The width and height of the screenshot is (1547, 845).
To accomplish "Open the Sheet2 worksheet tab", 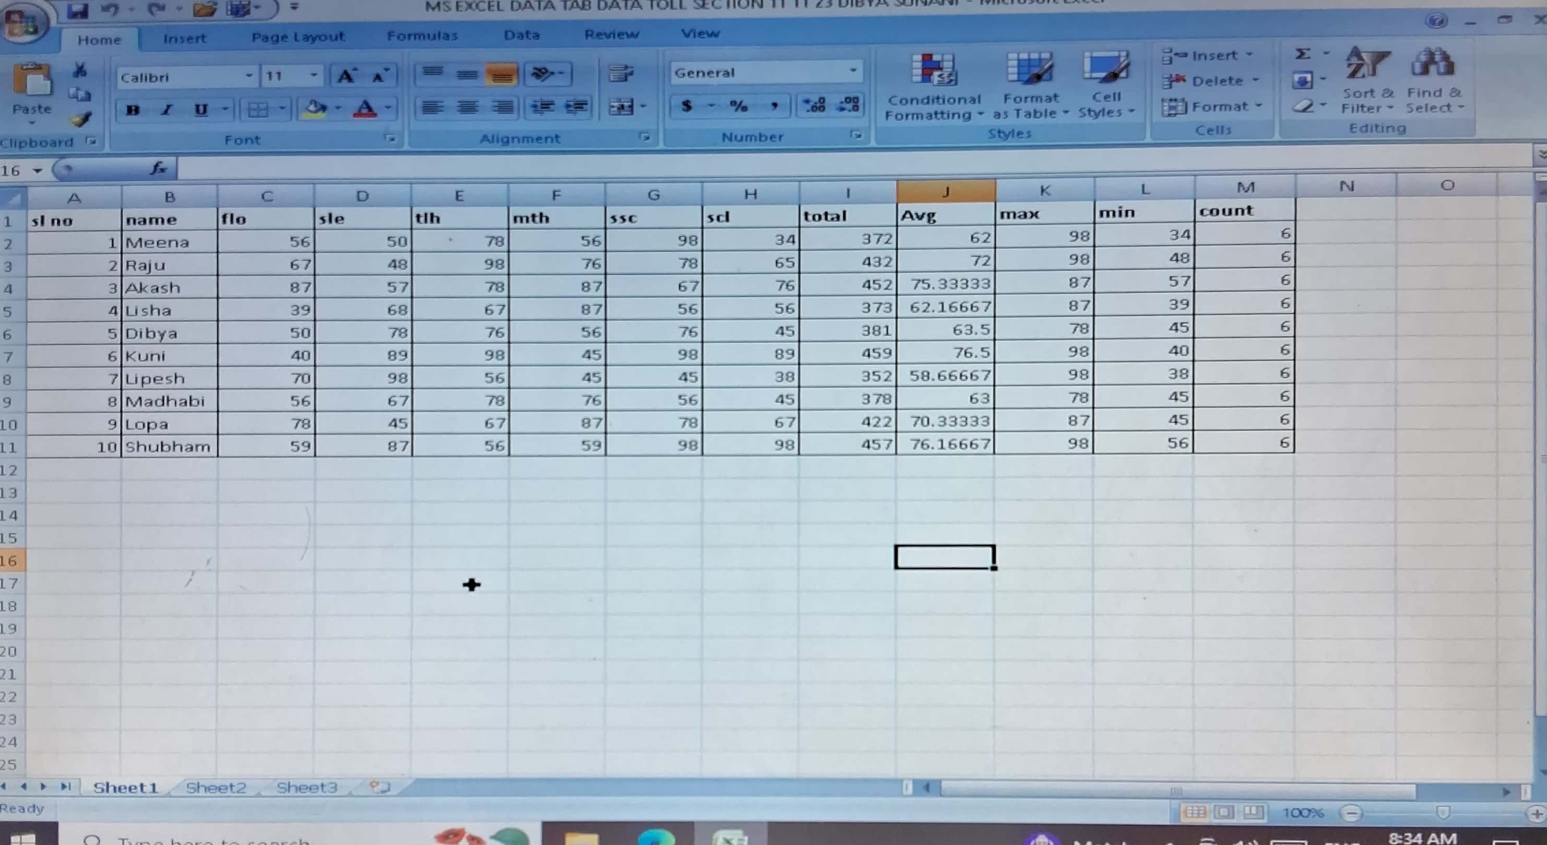I will (x=216, y=788).
